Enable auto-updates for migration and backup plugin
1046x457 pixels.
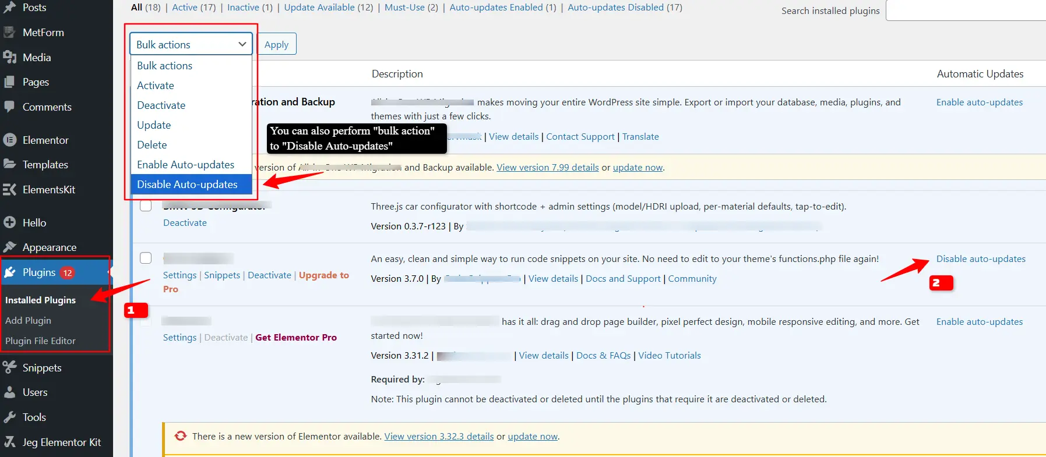click(x=980, y=102)
